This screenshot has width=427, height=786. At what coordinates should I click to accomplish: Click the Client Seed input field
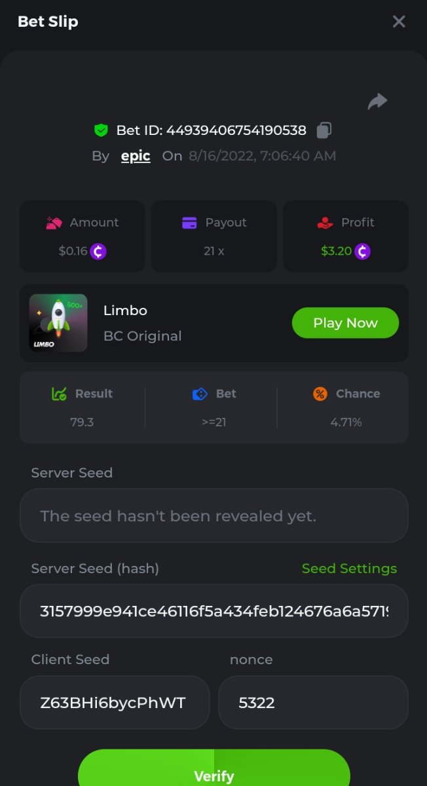(x=115, y=703)
